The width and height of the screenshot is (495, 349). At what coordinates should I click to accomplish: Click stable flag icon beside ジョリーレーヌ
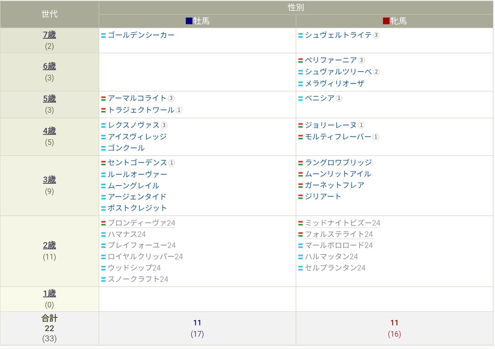(x=301, y=126)
